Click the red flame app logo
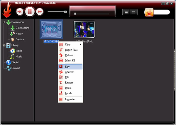Screen dimensions: 176x125 coord(7,10)
